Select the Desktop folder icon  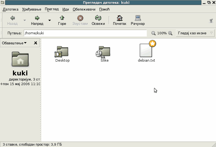62,52
